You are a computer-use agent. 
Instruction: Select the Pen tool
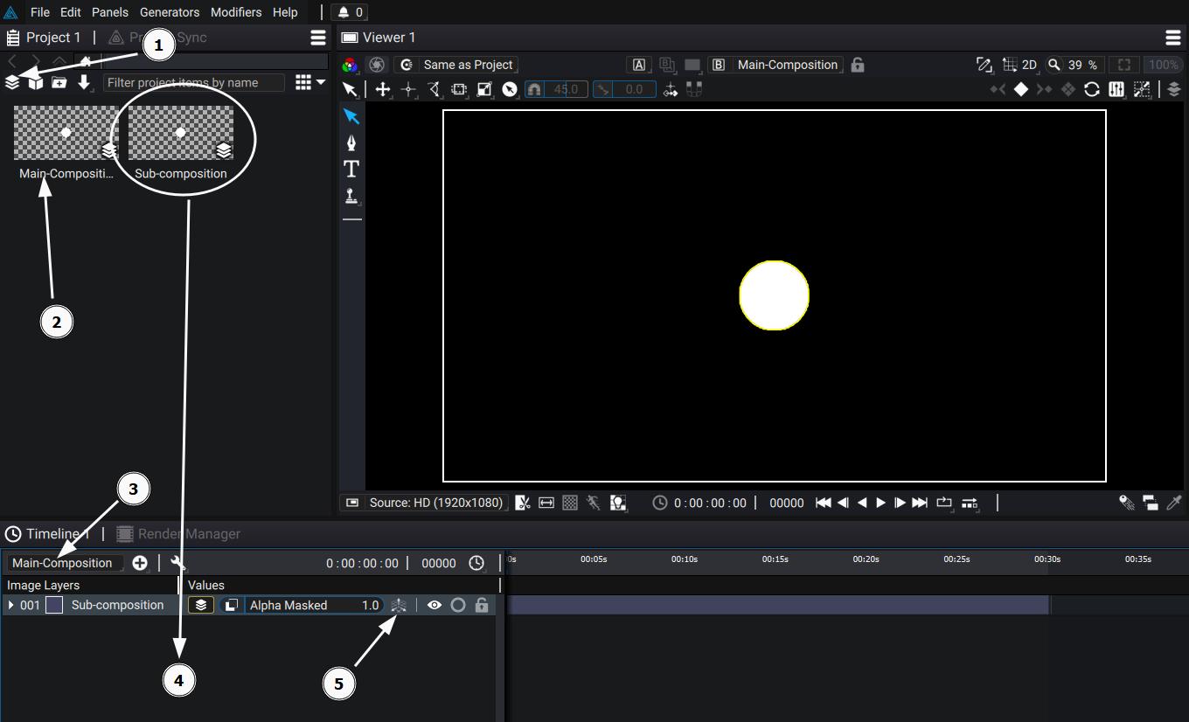coord(351,142)
